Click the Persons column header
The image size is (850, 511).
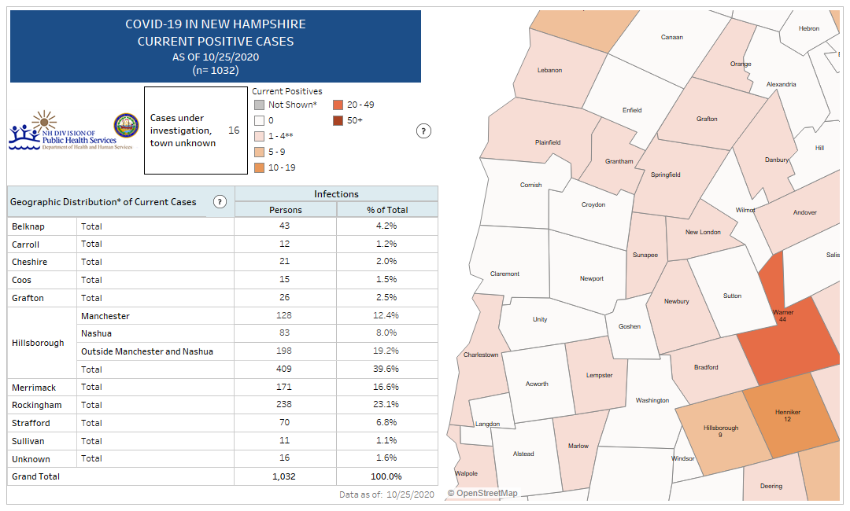(285, 210)
